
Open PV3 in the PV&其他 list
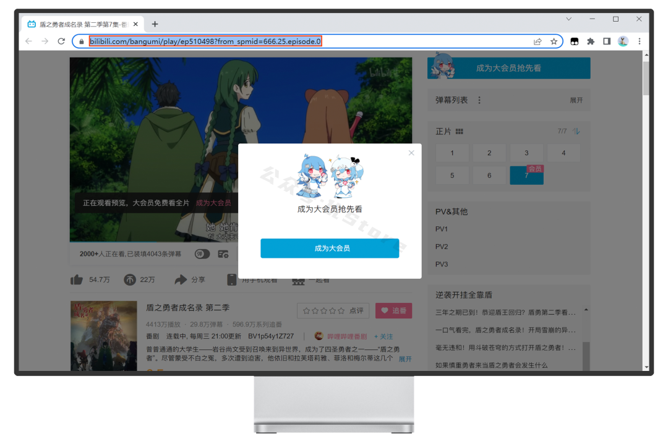click(x=442, y=264)
